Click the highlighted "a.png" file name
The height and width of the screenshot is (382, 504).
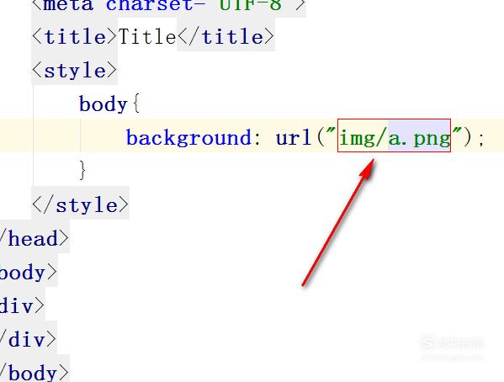coord(419,138)
